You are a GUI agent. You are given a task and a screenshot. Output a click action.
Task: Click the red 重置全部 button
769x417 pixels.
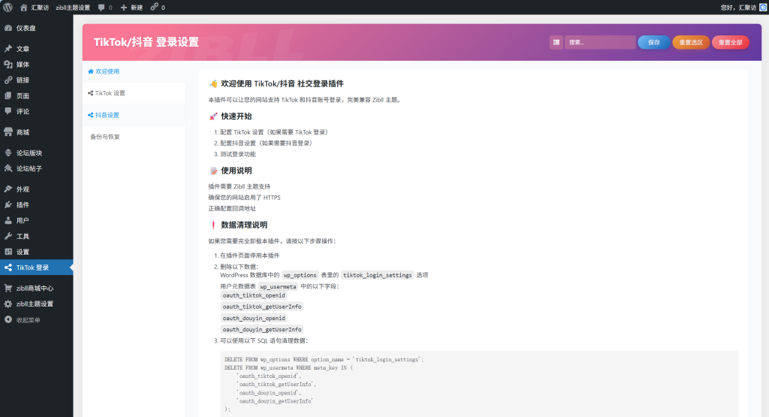point(730,42)
